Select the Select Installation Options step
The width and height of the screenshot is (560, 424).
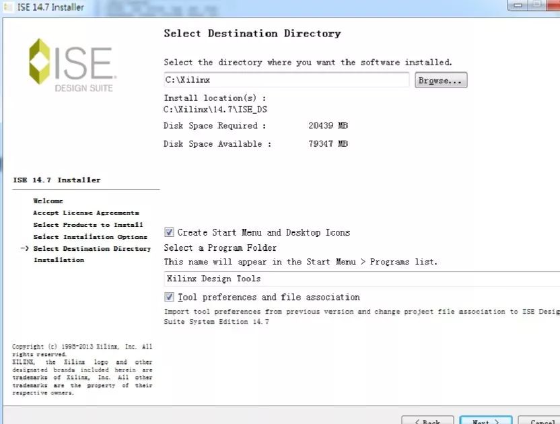(90, 236)
